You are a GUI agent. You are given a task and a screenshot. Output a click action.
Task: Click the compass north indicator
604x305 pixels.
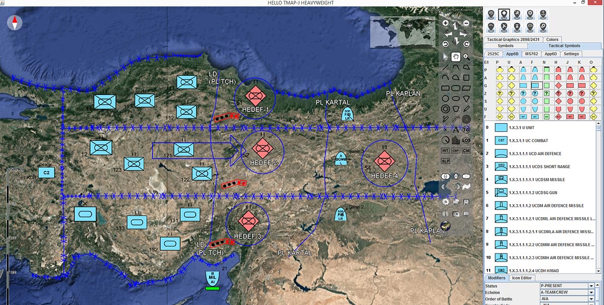coord(15,22)
